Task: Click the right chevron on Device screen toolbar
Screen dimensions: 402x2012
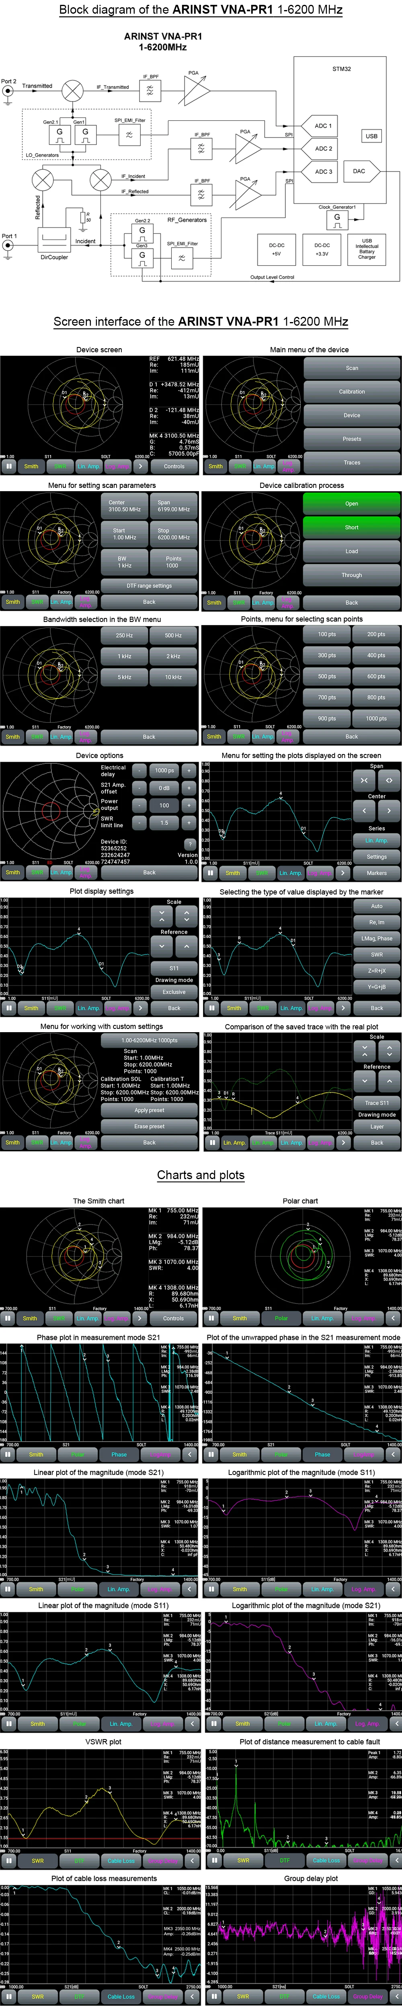Action: click(x=140, y=466)
